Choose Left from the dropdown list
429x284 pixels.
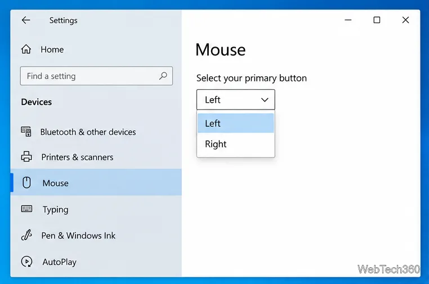(235, 123)
